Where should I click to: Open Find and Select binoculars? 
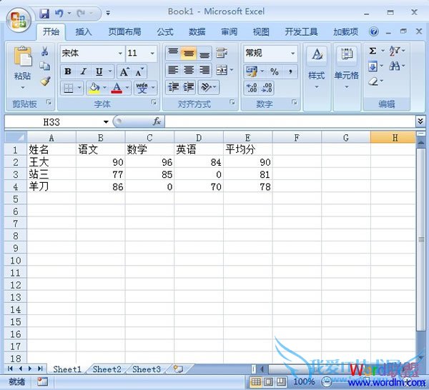click(x=395, y=66)
